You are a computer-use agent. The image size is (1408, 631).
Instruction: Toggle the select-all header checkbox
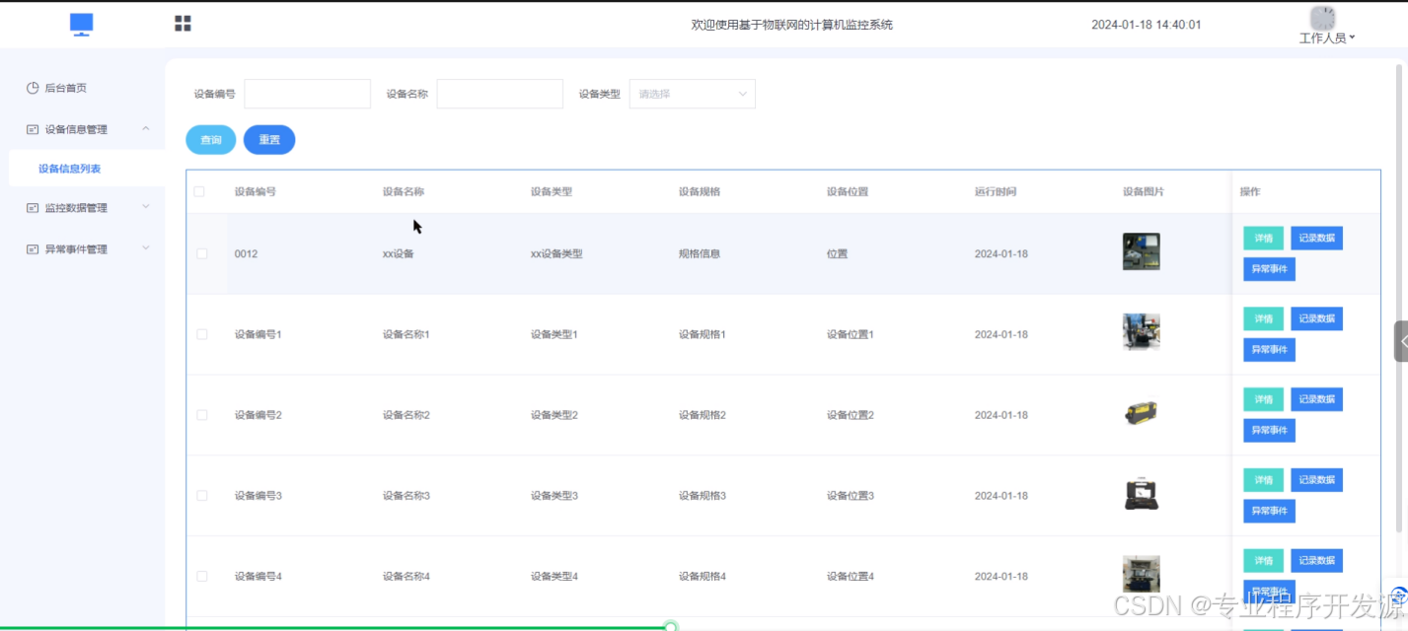[199, 191]
